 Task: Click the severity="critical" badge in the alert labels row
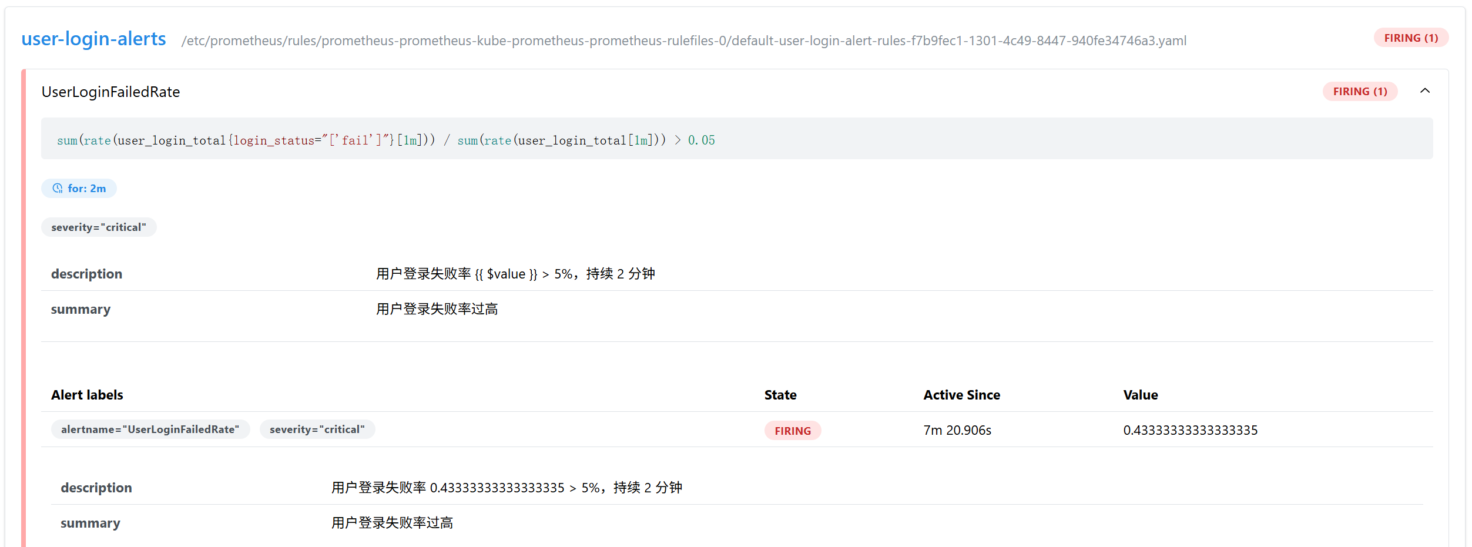pyautogui.click(x=317, y=429)
